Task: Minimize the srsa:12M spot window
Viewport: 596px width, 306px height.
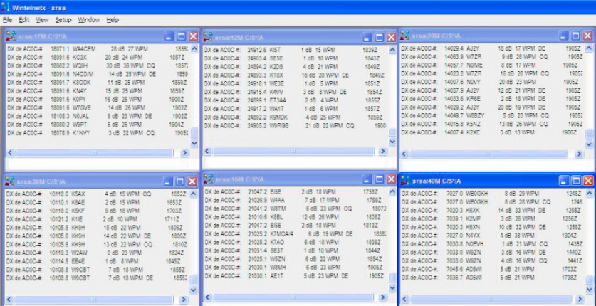Action: (x=366, y=36)
